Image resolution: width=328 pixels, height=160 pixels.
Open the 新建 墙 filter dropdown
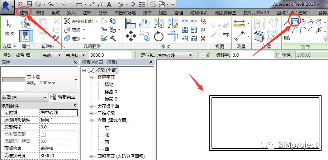[25, 97]
